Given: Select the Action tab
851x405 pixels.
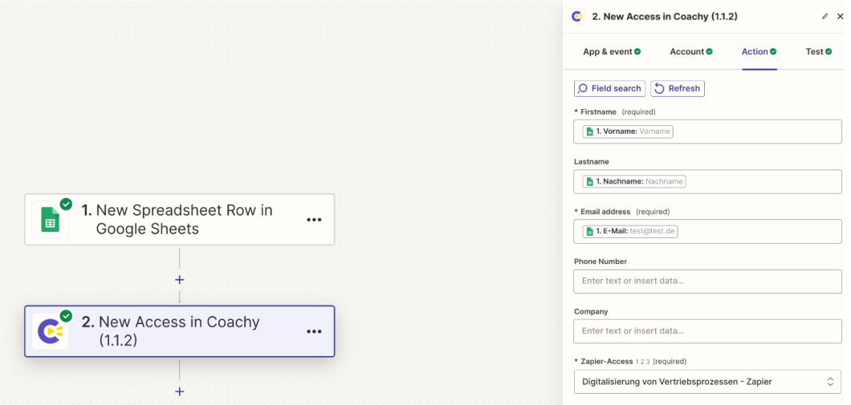Looking at the screenshot, I should pos(759,51).
